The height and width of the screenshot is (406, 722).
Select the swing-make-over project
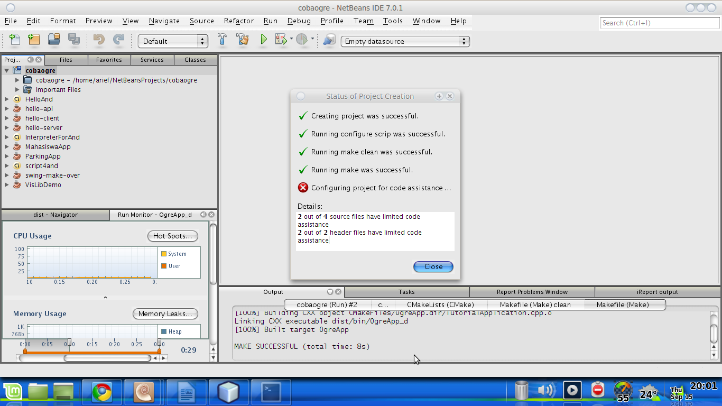click(52, 175)
